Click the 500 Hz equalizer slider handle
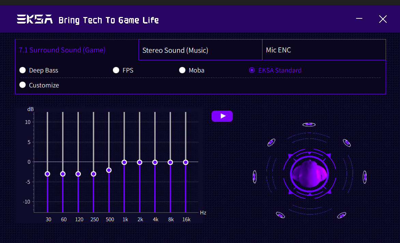Screen dimensions: 400x243 pyautogui.click(x=109, y=170)
